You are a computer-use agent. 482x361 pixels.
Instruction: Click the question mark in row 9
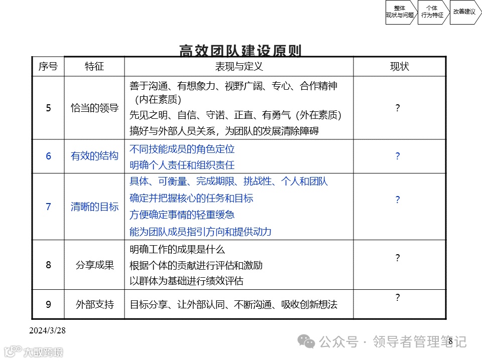[x=398, y=297]
